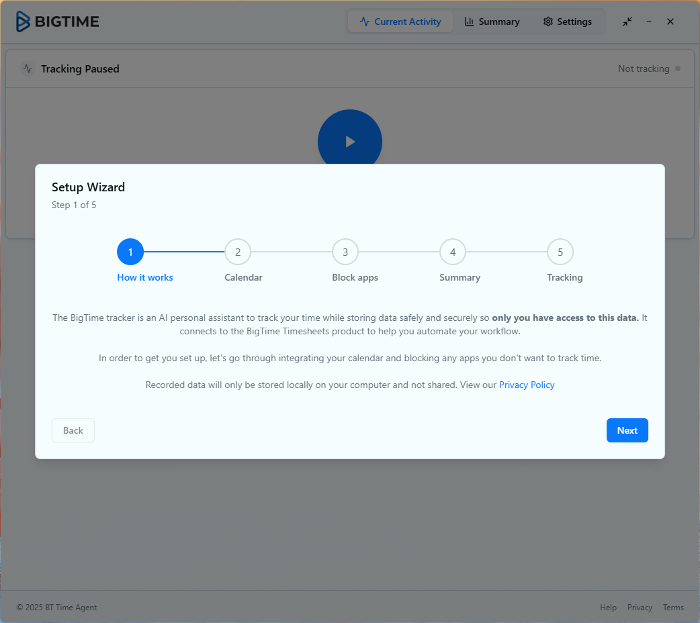The image size is (700, 623).
Task: Select step 1 How it works circle
Action: coord(130,252)
